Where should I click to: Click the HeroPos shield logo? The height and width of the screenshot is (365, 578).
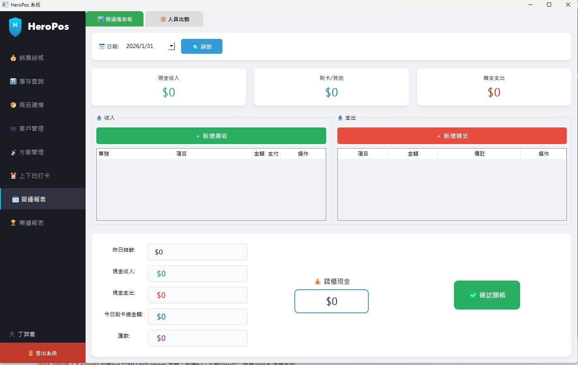pyautogui.click(x=15, y=26)
